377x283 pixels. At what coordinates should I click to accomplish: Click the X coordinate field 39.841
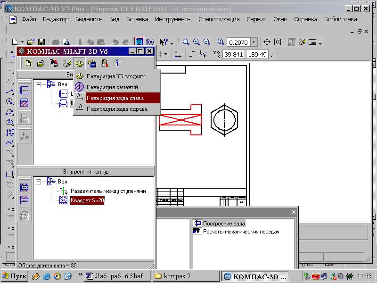click(233, 54)
